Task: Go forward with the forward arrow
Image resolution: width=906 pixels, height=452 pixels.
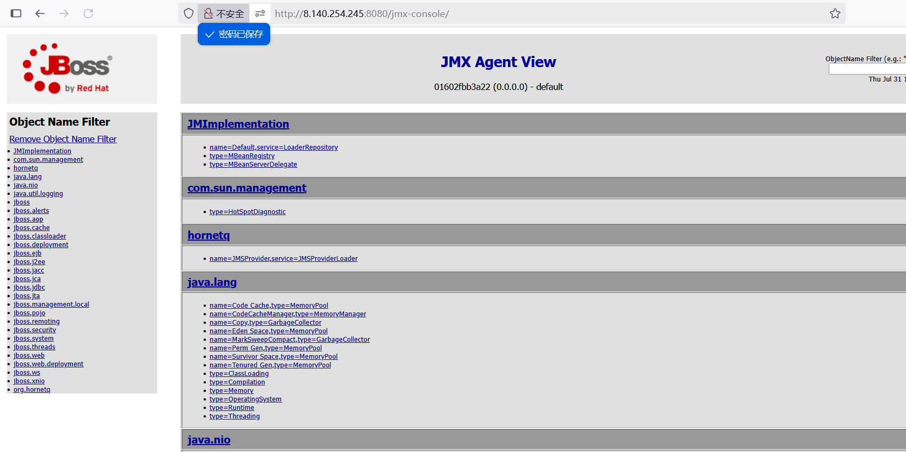Action: [64, 13]
